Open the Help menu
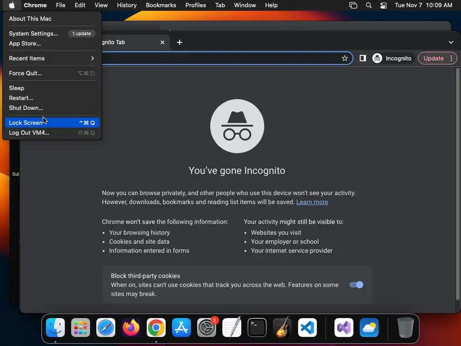The image size is (461, 346). [x=271, y=5]
